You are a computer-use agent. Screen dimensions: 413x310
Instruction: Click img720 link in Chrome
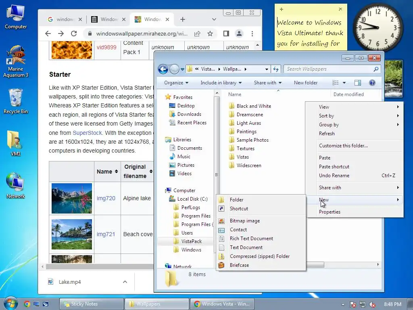pos(106,198)
